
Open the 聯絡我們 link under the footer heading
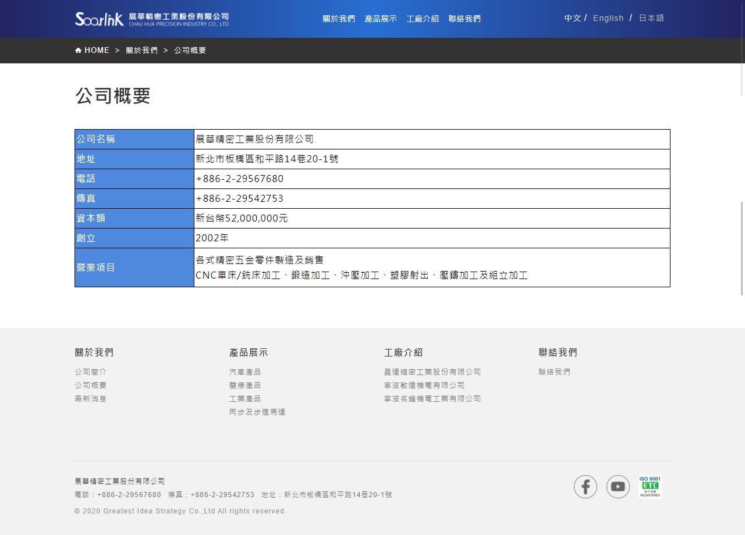click(x=555, y=372)
